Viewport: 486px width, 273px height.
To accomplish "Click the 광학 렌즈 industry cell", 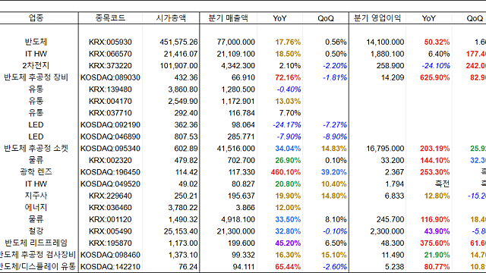I will point(36,172).
